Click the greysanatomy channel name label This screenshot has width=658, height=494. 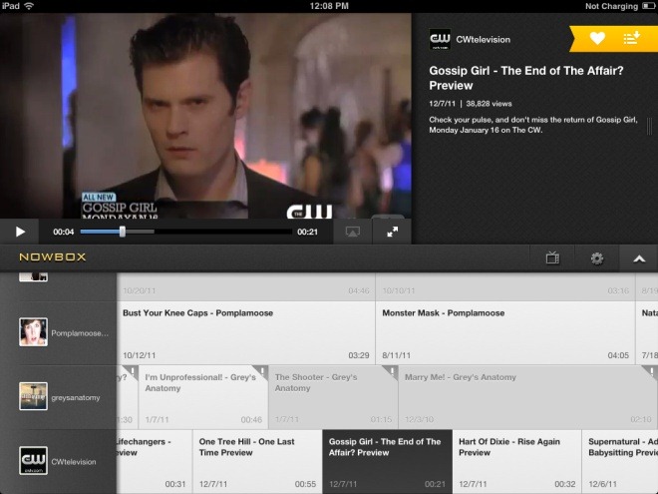[x=76, y=397]
